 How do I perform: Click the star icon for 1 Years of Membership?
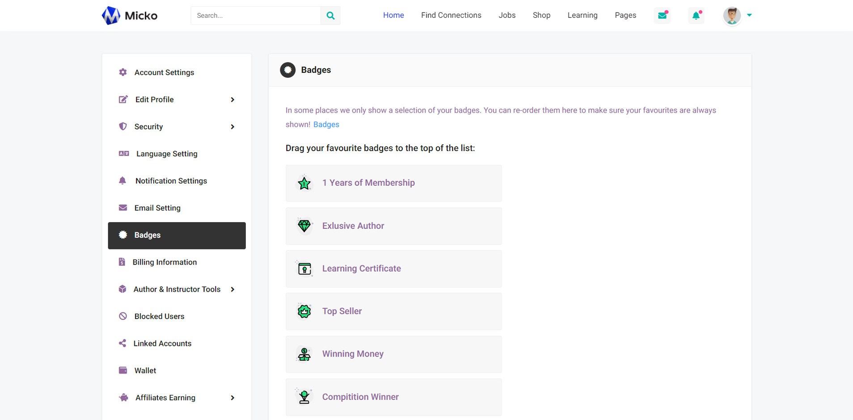point(304,183)
